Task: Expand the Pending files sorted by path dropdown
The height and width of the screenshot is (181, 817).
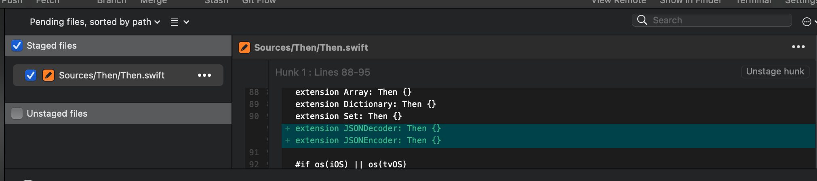Action: [95, 22]
